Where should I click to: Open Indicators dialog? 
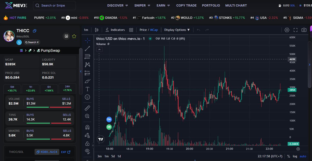115,30
